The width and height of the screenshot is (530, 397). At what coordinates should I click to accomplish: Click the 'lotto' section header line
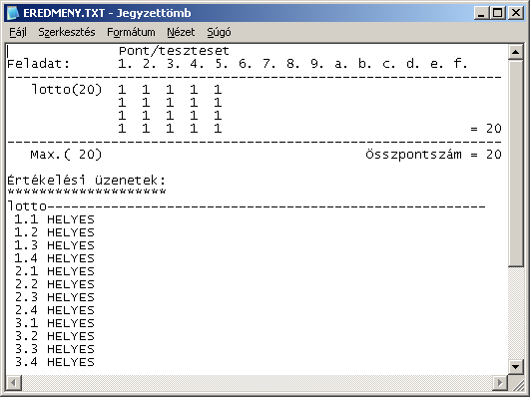click(247, 206)
